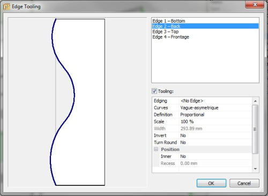Collapse the Position property group
268x196 pixels.
point(156,149)
